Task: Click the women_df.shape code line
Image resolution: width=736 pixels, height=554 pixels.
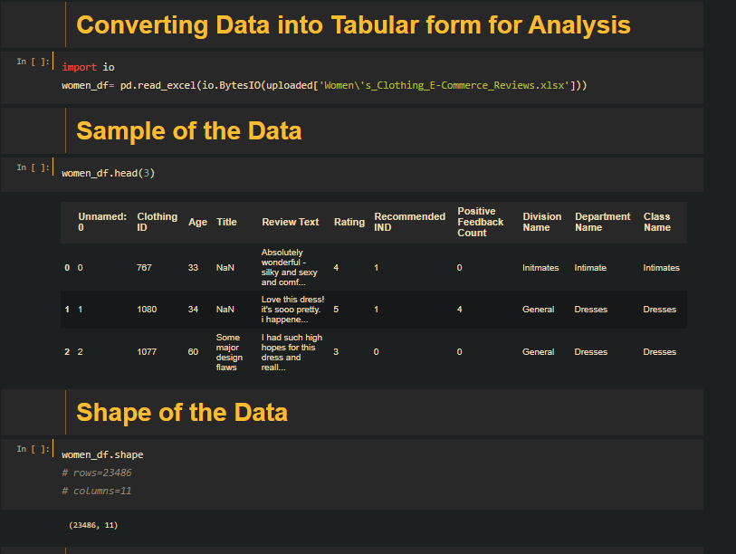Action: tap(103, 455)
